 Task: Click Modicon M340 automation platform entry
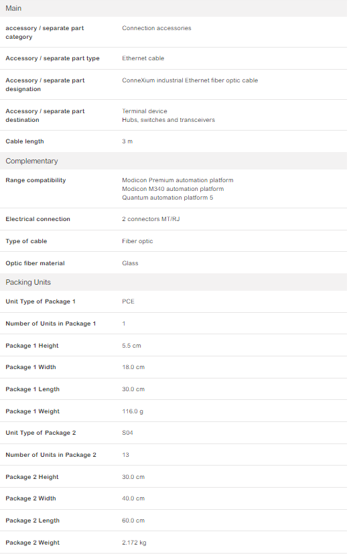173,189
